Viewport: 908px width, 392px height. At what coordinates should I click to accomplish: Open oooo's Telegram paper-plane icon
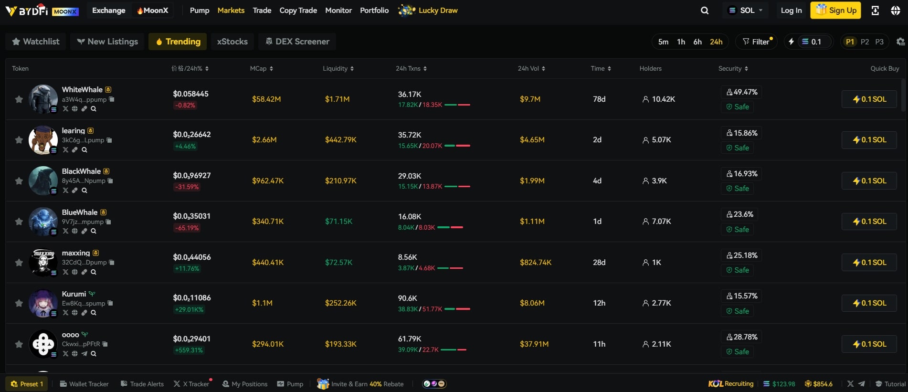tap(84, 353)
